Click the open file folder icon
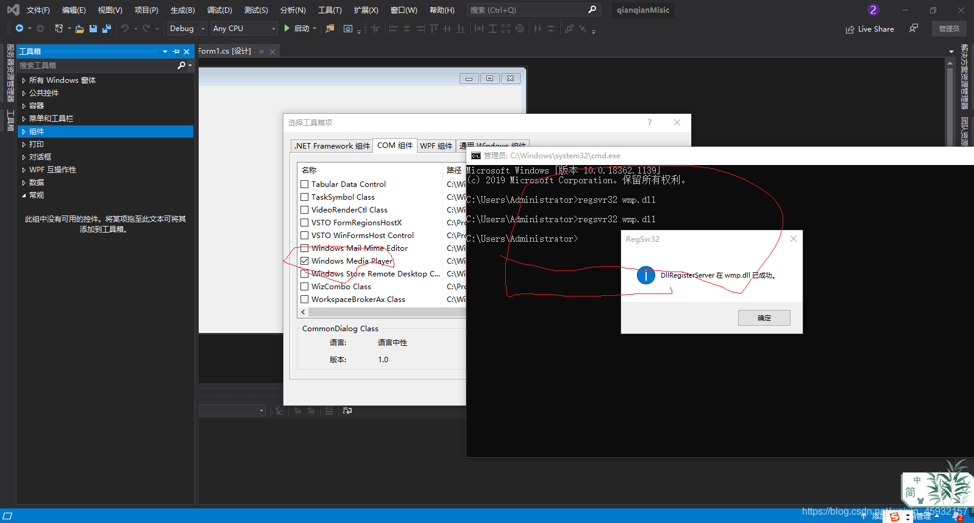 click(x=79, y=29)
